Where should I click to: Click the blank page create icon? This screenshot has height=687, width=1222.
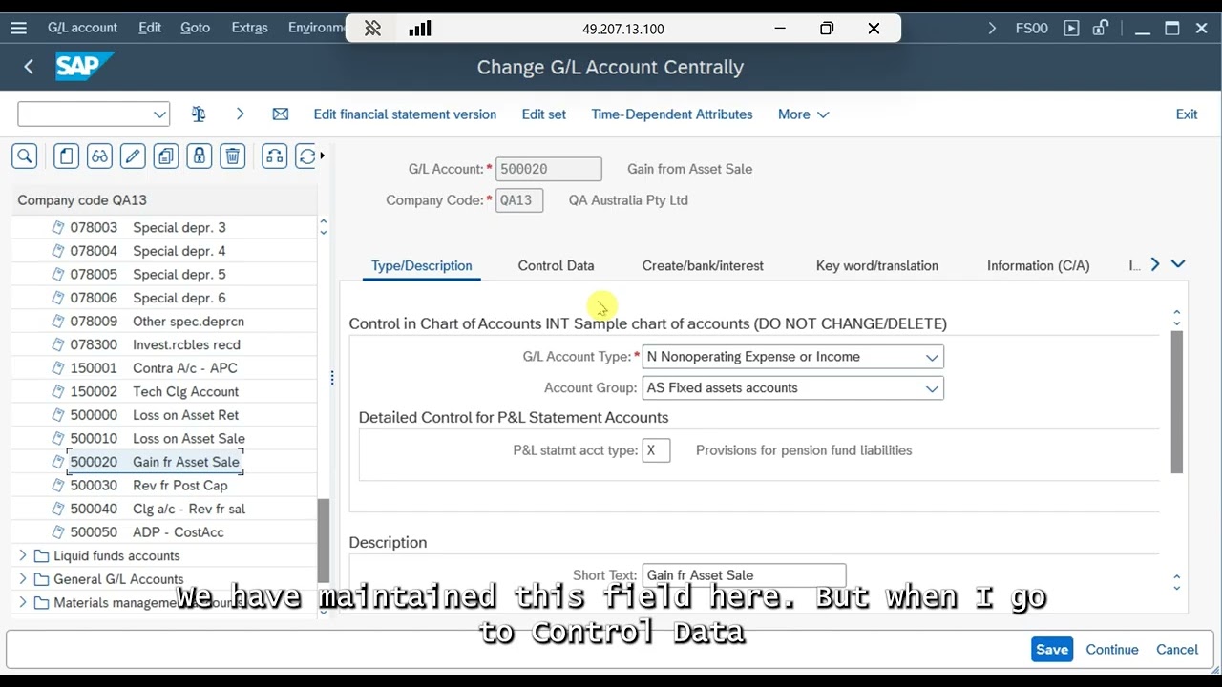[x=66, y=156]
